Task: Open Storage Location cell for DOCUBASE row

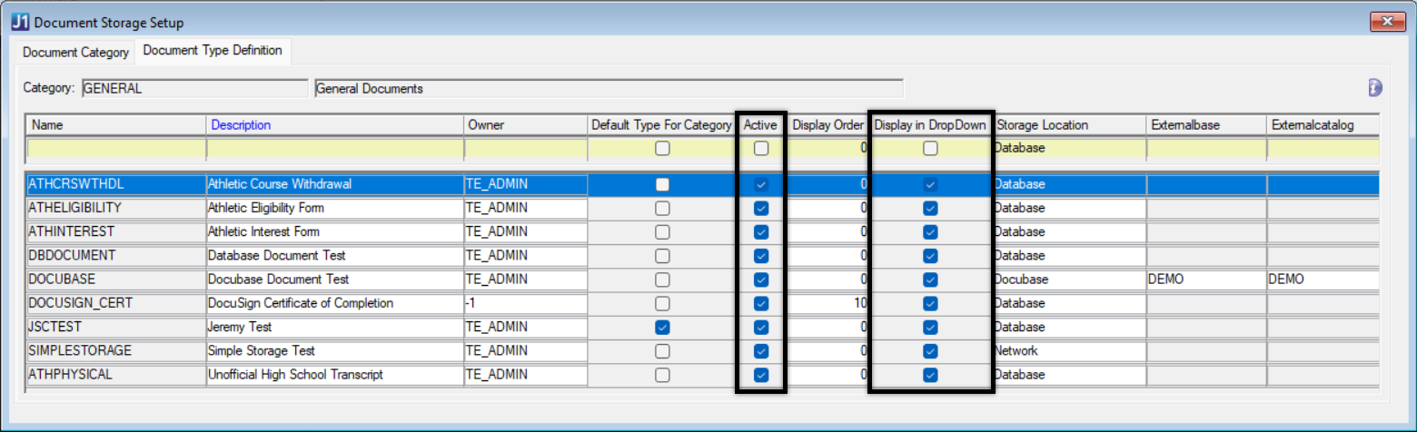Action: pos(1068,280)
